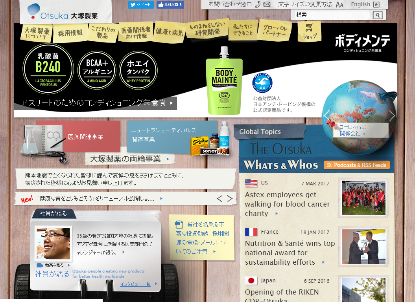
Task: Click the '7 MAR 2017' date text
Action: click(x=315, y=184)
